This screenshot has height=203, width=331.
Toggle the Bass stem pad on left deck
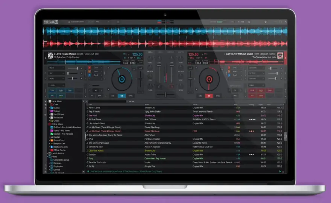coord(70,91)
